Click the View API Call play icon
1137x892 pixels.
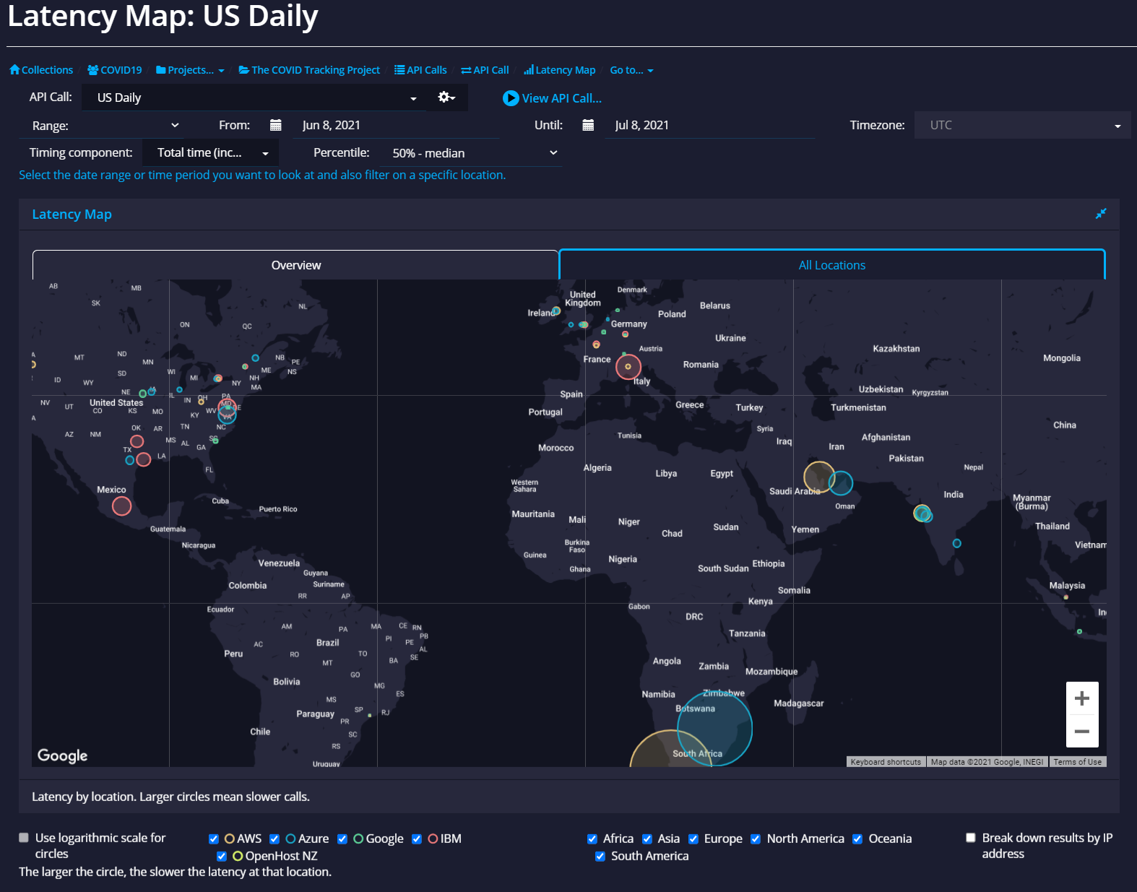[x=511, y=98]
